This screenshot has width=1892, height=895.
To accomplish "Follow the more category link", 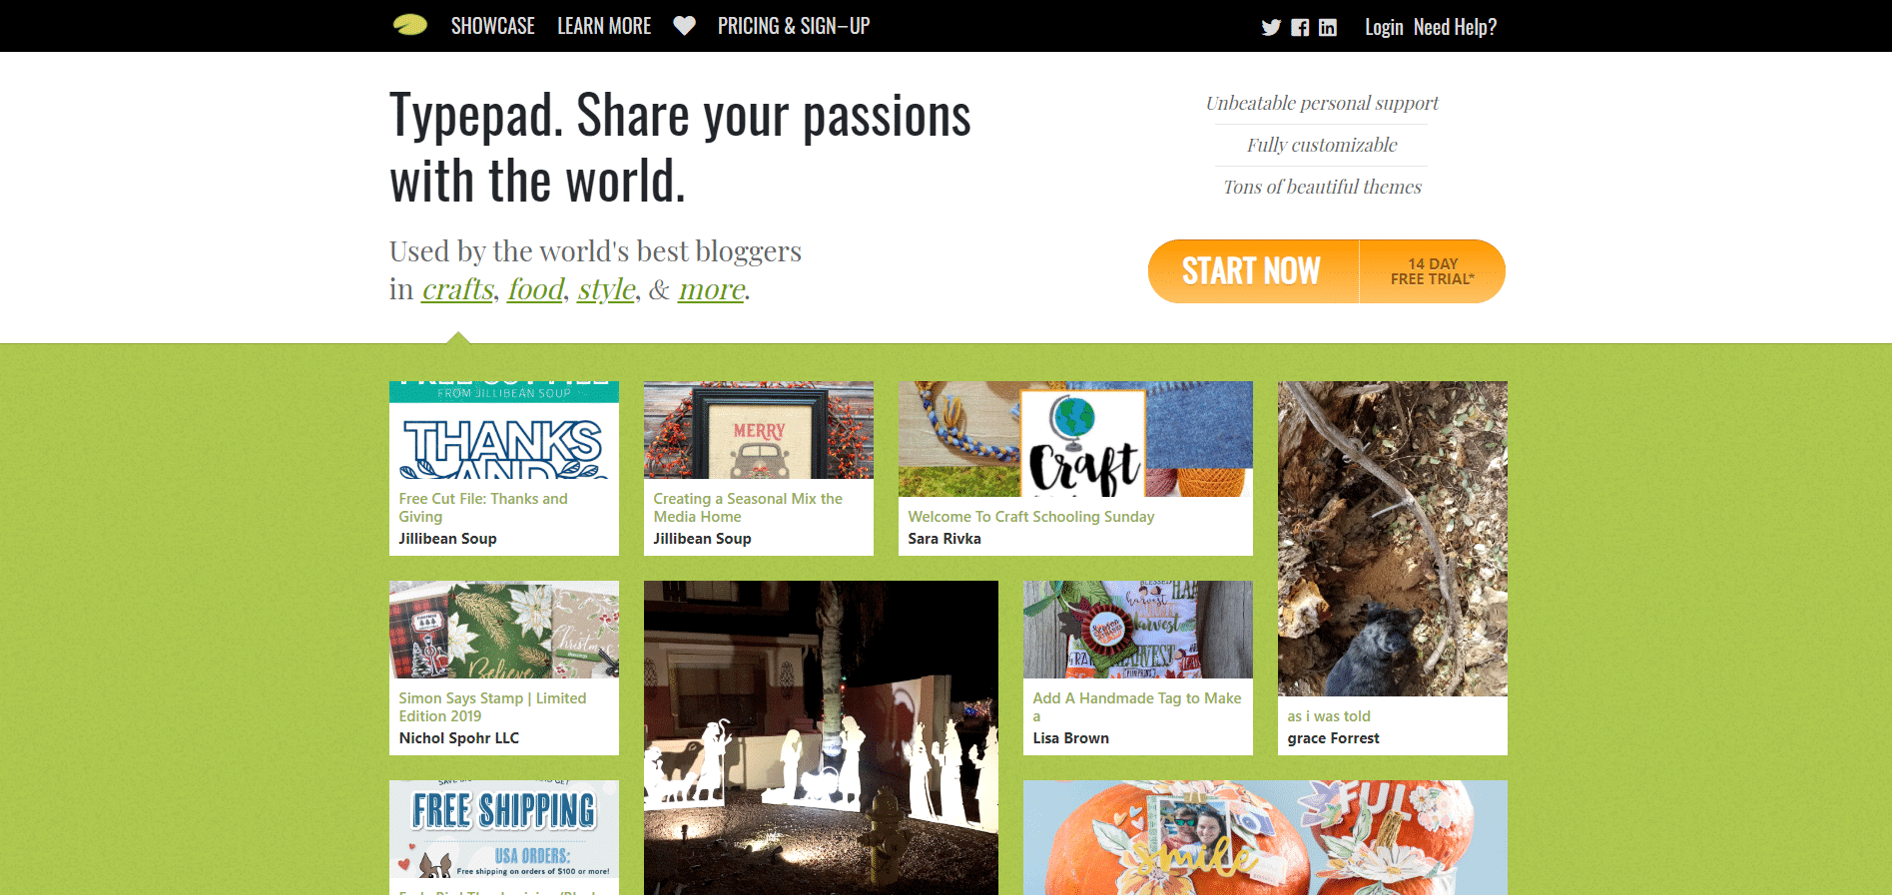I will coord(712,289).
